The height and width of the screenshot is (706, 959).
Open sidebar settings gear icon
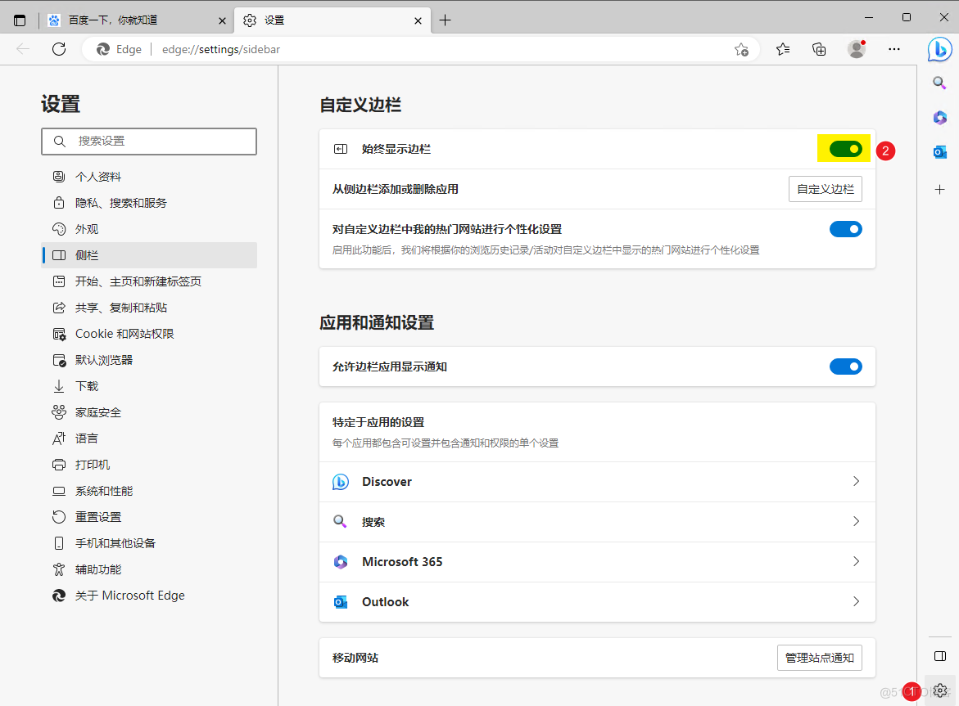tap(940, 690)
